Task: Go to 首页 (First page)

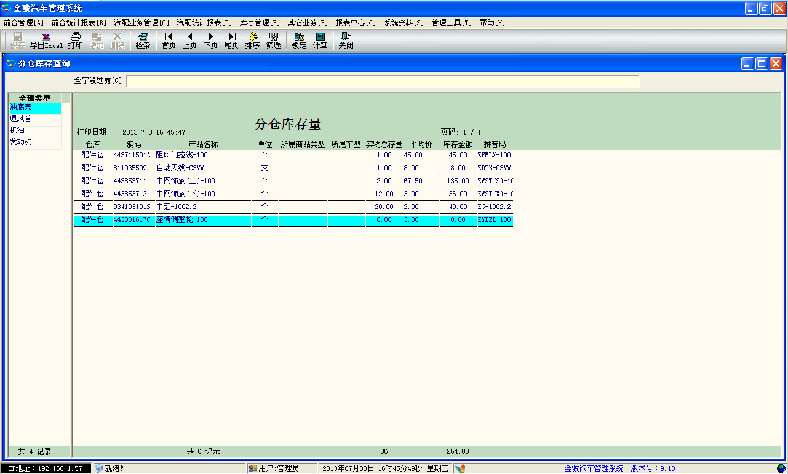Action: (169, 41)
